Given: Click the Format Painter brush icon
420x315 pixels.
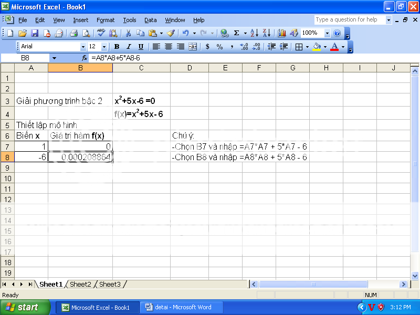Looking at the screenshot, I should click(171, 33).
